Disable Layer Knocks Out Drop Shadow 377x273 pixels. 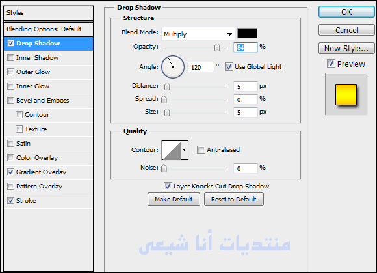click(168, 186)
